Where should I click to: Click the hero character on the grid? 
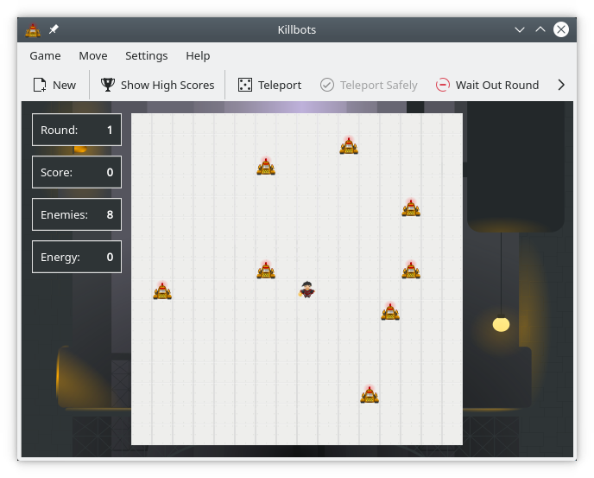click(307, 290)
